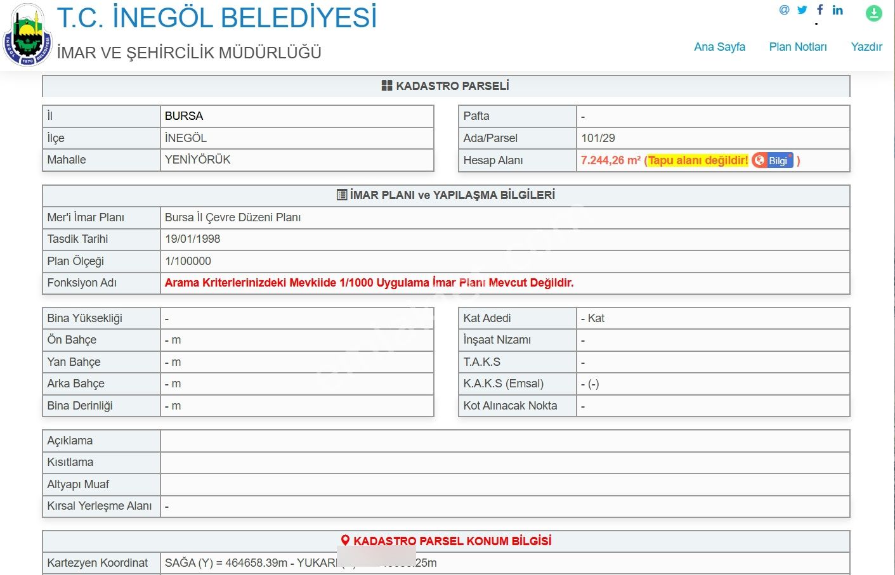The height and width of the screenshot is (575, 895).
Task: Click the Ada/Parsel value 101/29
Action: click(598, 138)
